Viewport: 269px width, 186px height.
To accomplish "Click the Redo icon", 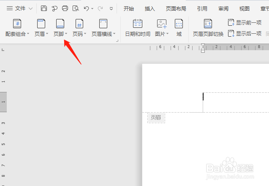I will pos(100,8).
